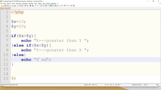
Task: Place cursor in $y=20; line
Action: click(18, 26)
